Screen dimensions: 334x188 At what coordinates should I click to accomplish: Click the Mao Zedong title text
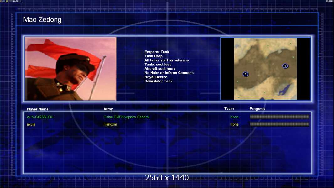click(42, 20)
